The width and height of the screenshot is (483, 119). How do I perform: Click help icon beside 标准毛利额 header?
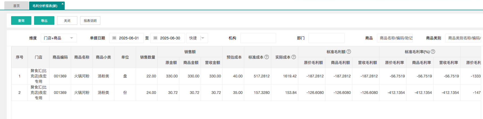[x=349, y=52]
